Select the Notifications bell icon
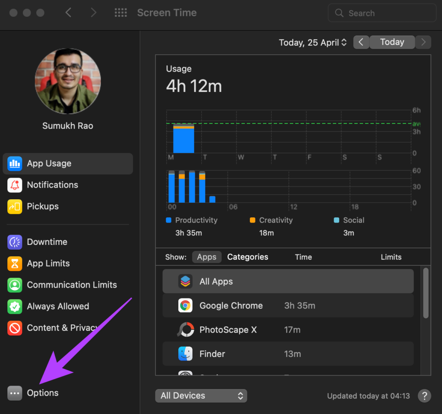The width and height of the screenshot is (442, 414). coord(15,185)
